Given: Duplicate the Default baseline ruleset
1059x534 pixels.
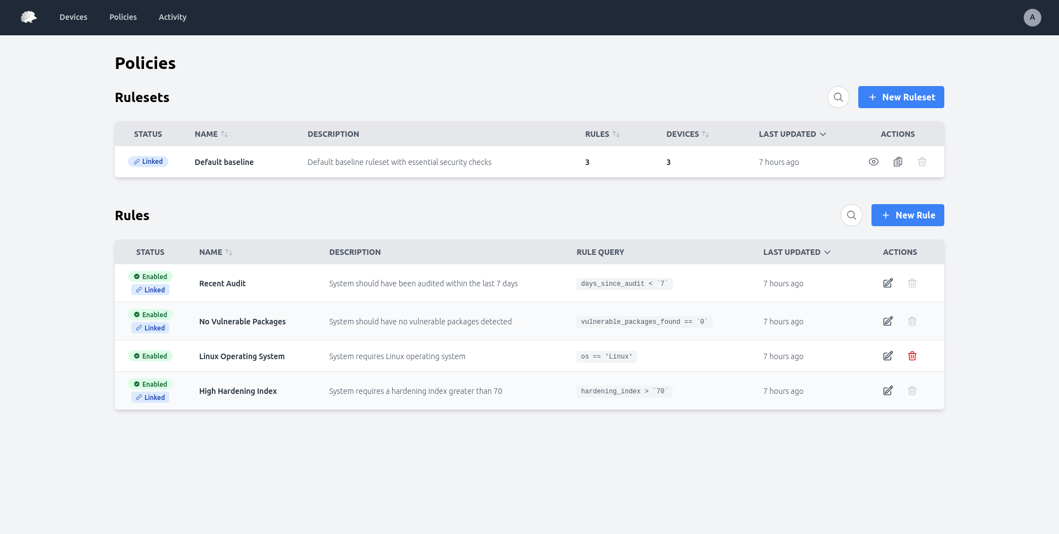Looking at the screenshot, I should [x=897, y=162].
